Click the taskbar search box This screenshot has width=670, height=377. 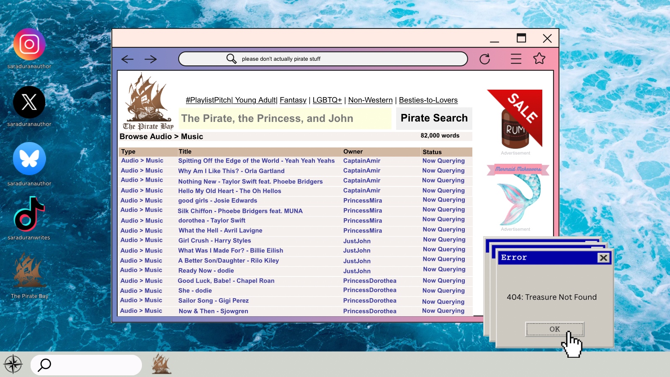(x=86, y=365)
